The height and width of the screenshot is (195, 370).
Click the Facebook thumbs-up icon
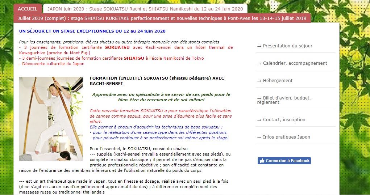pos(262,161)
